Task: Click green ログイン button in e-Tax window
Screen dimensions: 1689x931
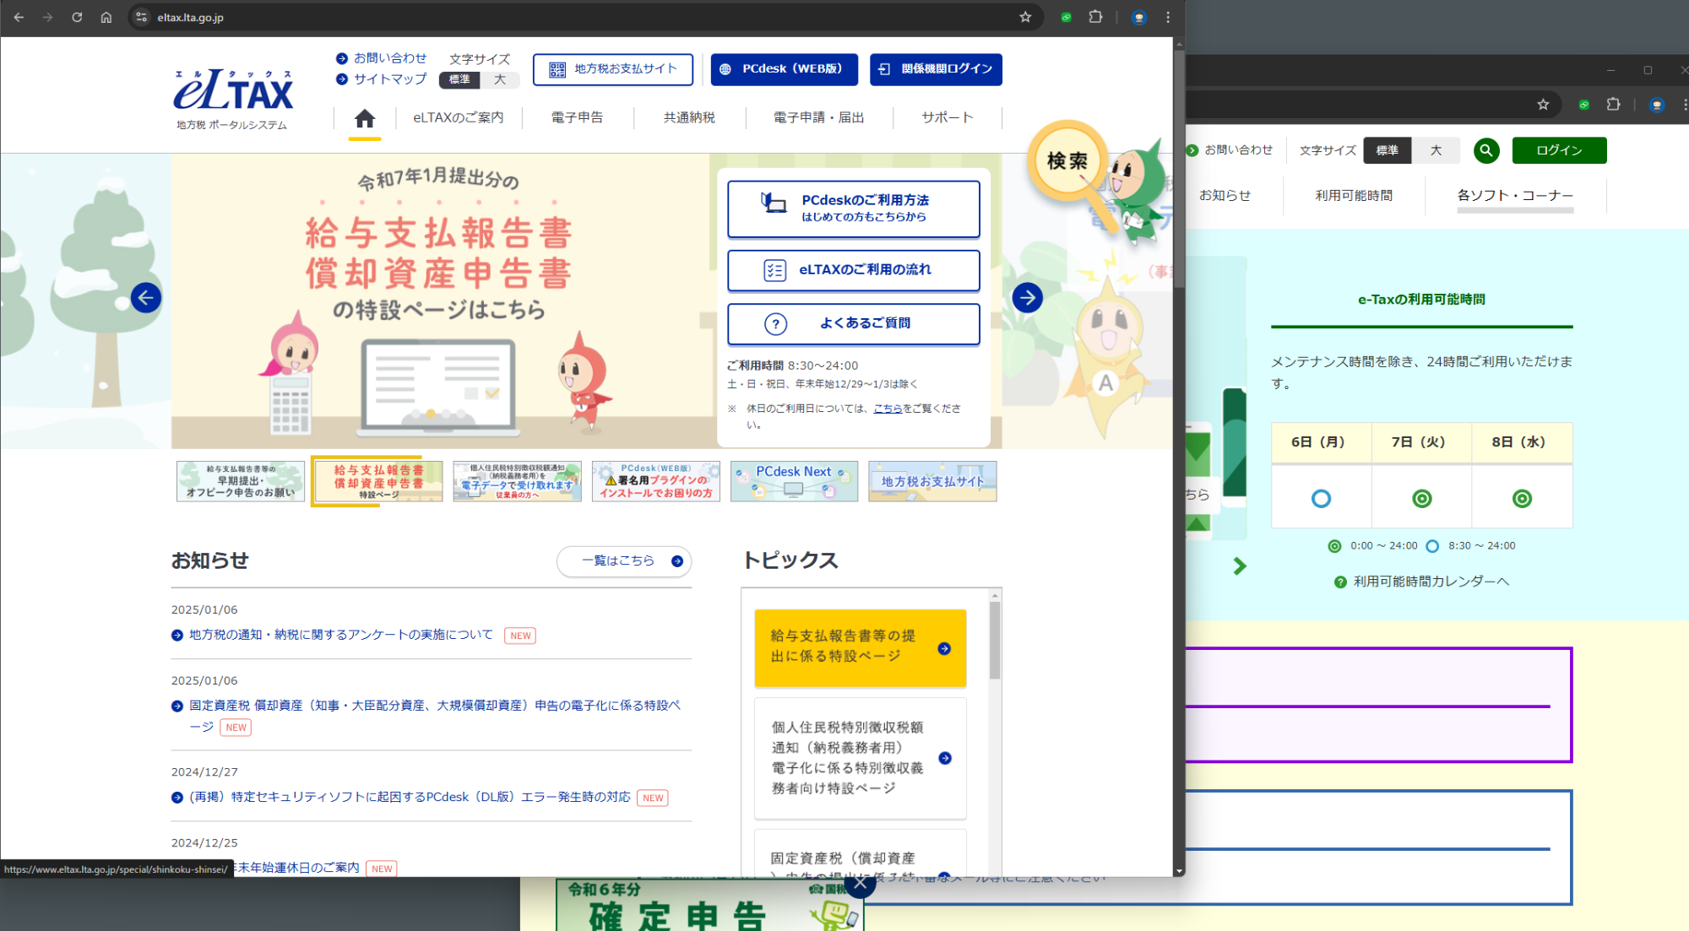Action: (x=1559, y=150)
